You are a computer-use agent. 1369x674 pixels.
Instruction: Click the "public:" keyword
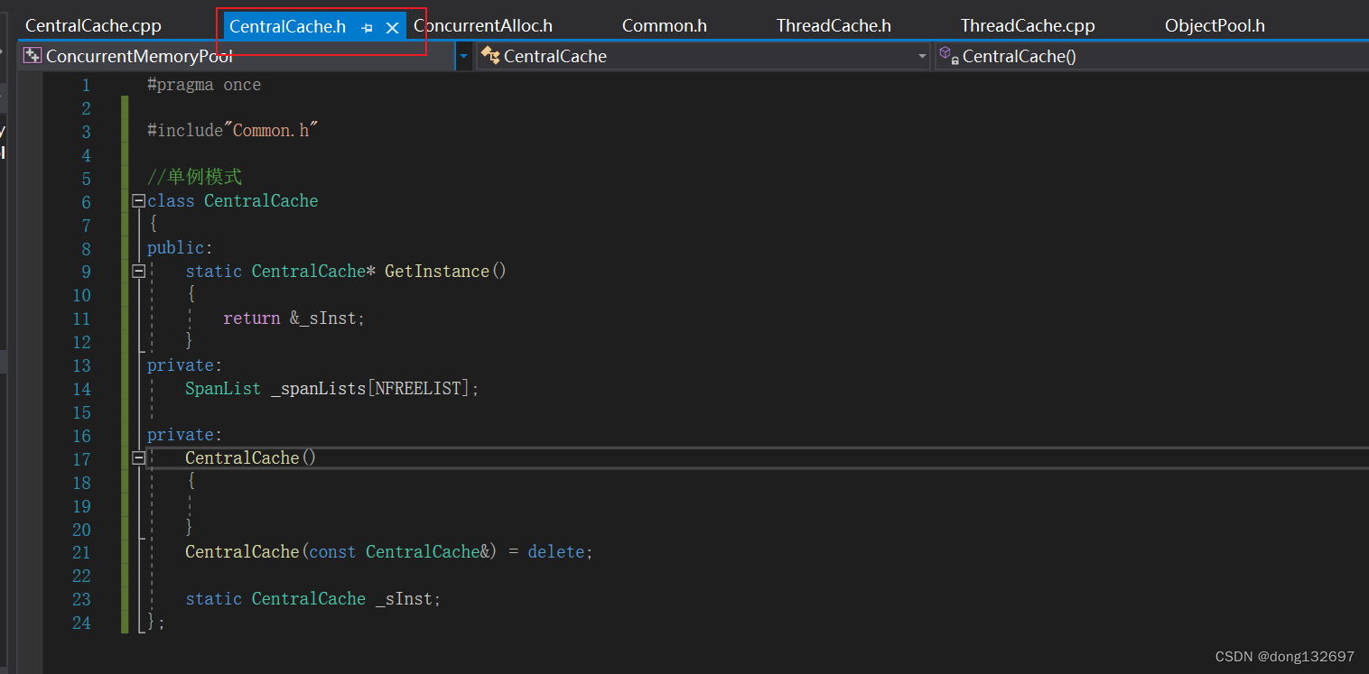180,248
